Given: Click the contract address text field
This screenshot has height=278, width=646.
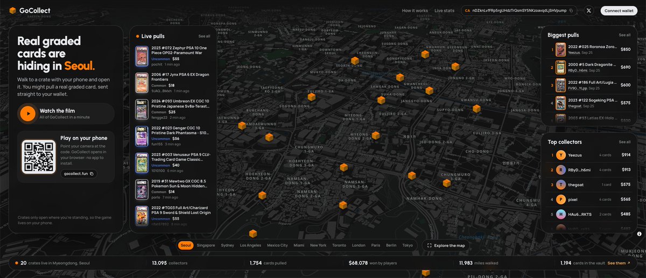Looking at the screenshot, I should click(519, 11).
